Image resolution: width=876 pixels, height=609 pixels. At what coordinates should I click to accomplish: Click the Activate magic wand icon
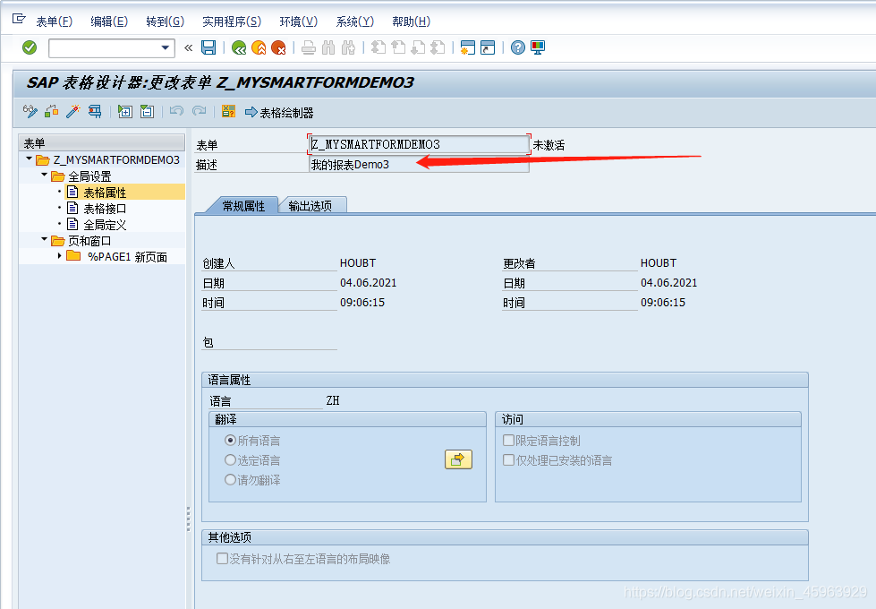[73, 111]
